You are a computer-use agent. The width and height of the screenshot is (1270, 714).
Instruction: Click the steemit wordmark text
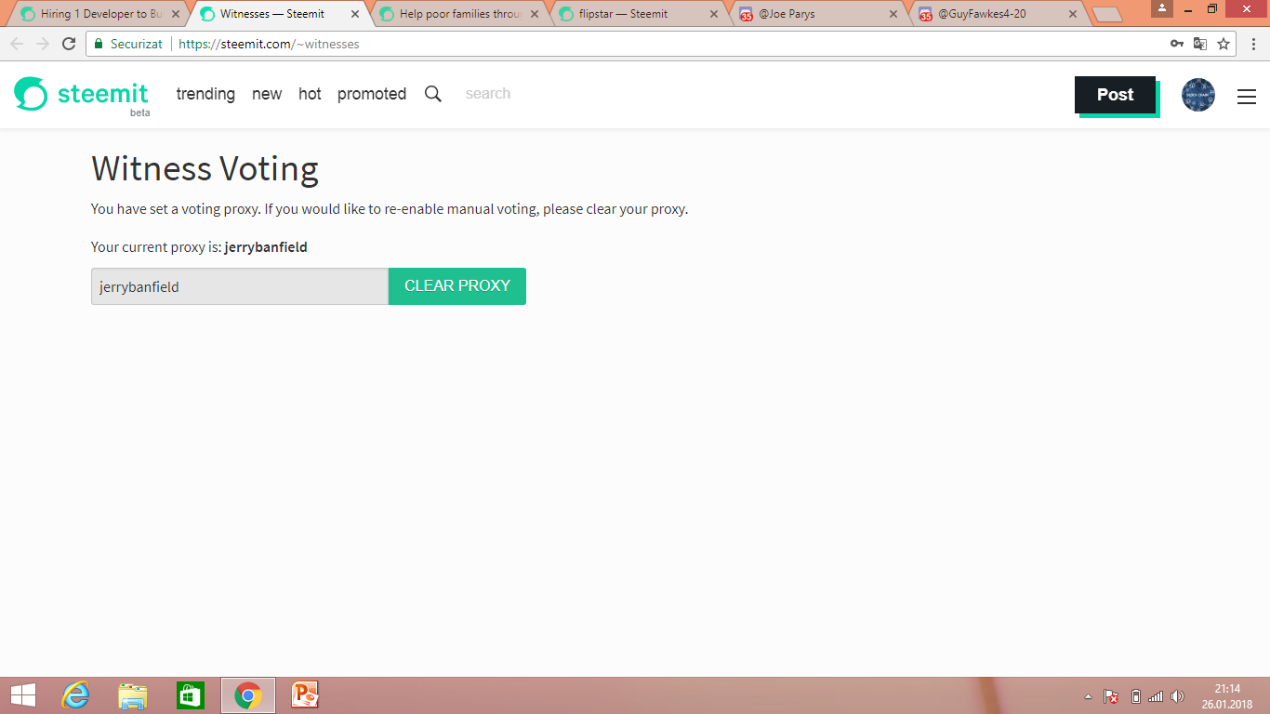click(x=102, y=94)
